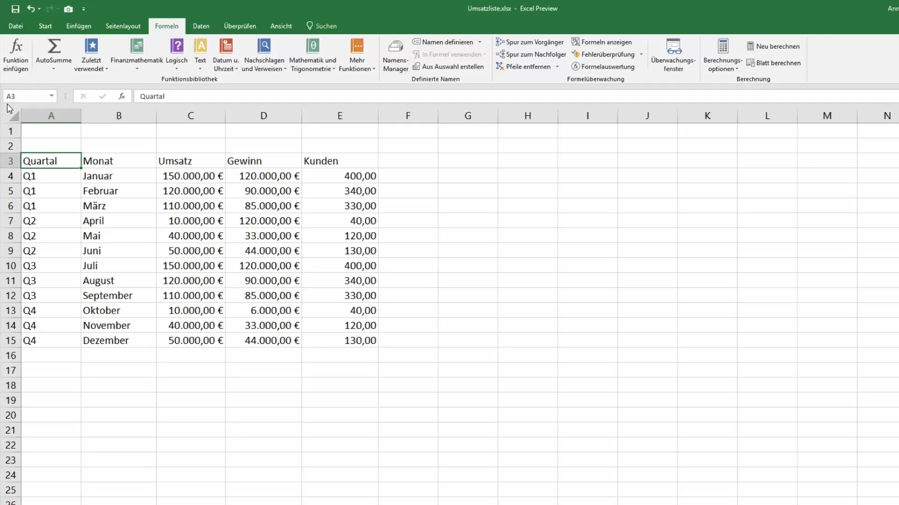899x505 pixels.
Task: Click the Undo arrow icon
Action: pyautogui.click(x=30, y=8)
